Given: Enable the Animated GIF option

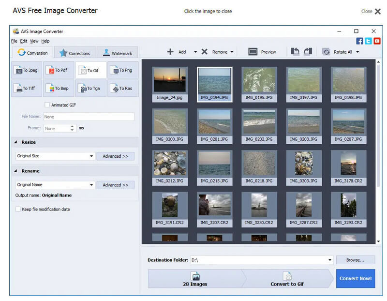Looking at the screenshot, I should click(x=47, y=105).
